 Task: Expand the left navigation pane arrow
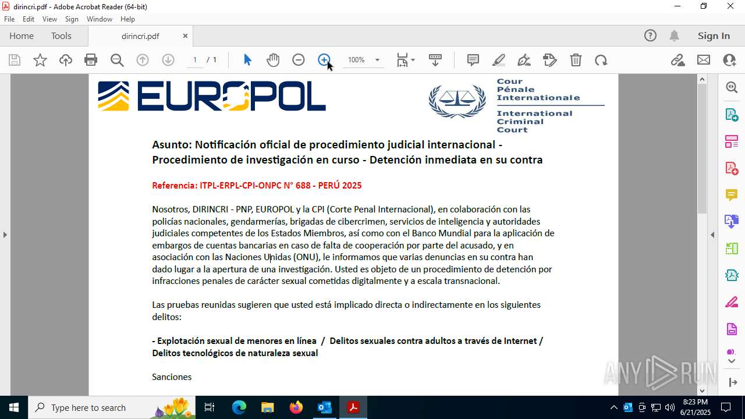pos(5,235)
